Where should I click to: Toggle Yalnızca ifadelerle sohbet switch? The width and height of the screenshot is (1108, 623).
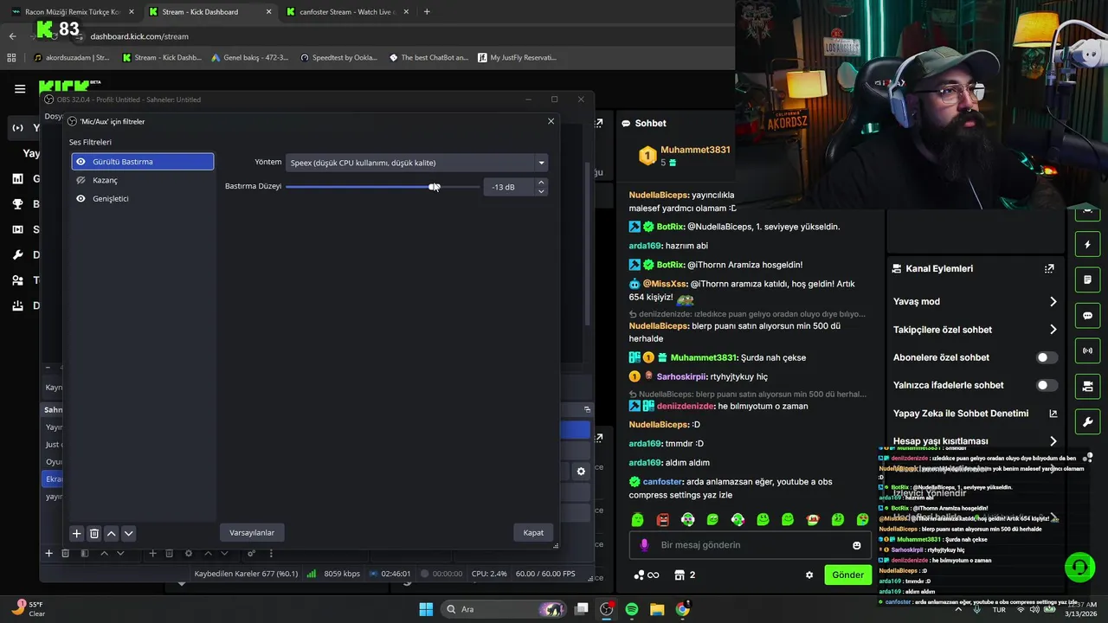(x=1047, y=385)
